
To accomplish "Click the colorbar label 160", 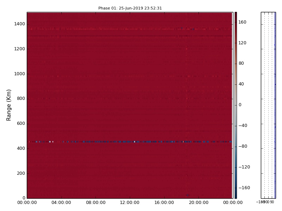I will coord(242,22).
